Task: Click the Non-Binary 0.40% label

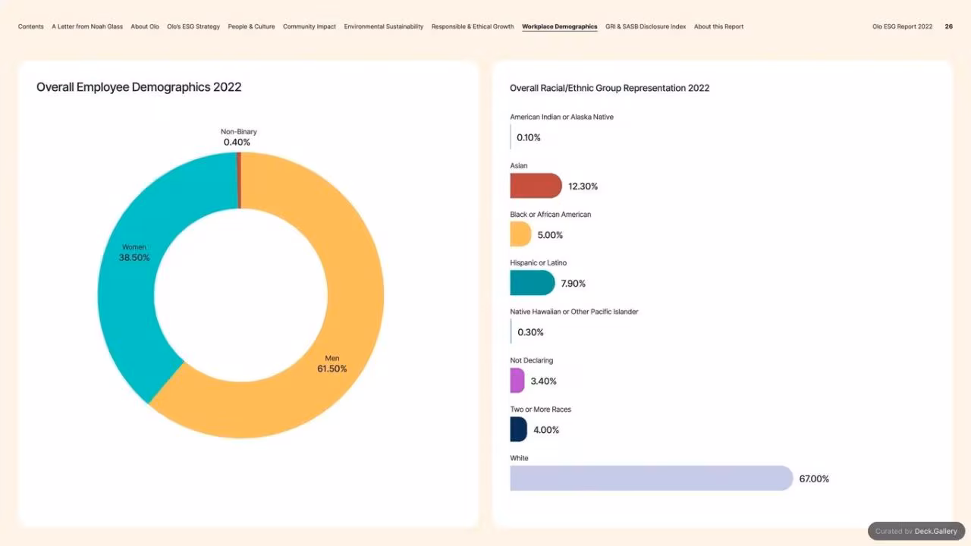Action: pos(237,136)
